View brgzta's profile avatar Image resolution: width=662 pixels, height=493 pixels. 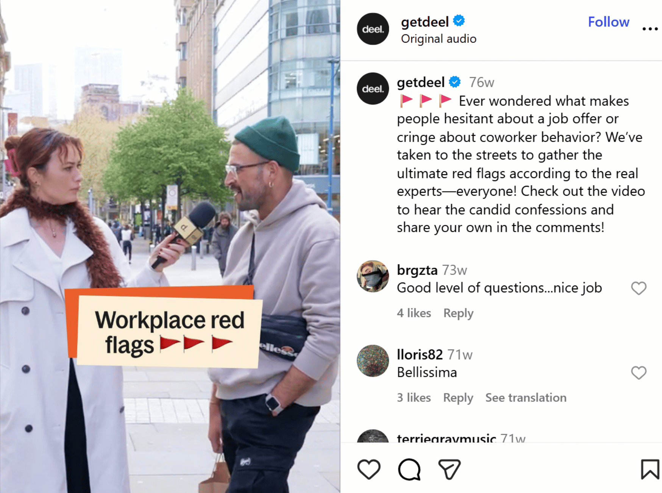[x=373, y=276]
